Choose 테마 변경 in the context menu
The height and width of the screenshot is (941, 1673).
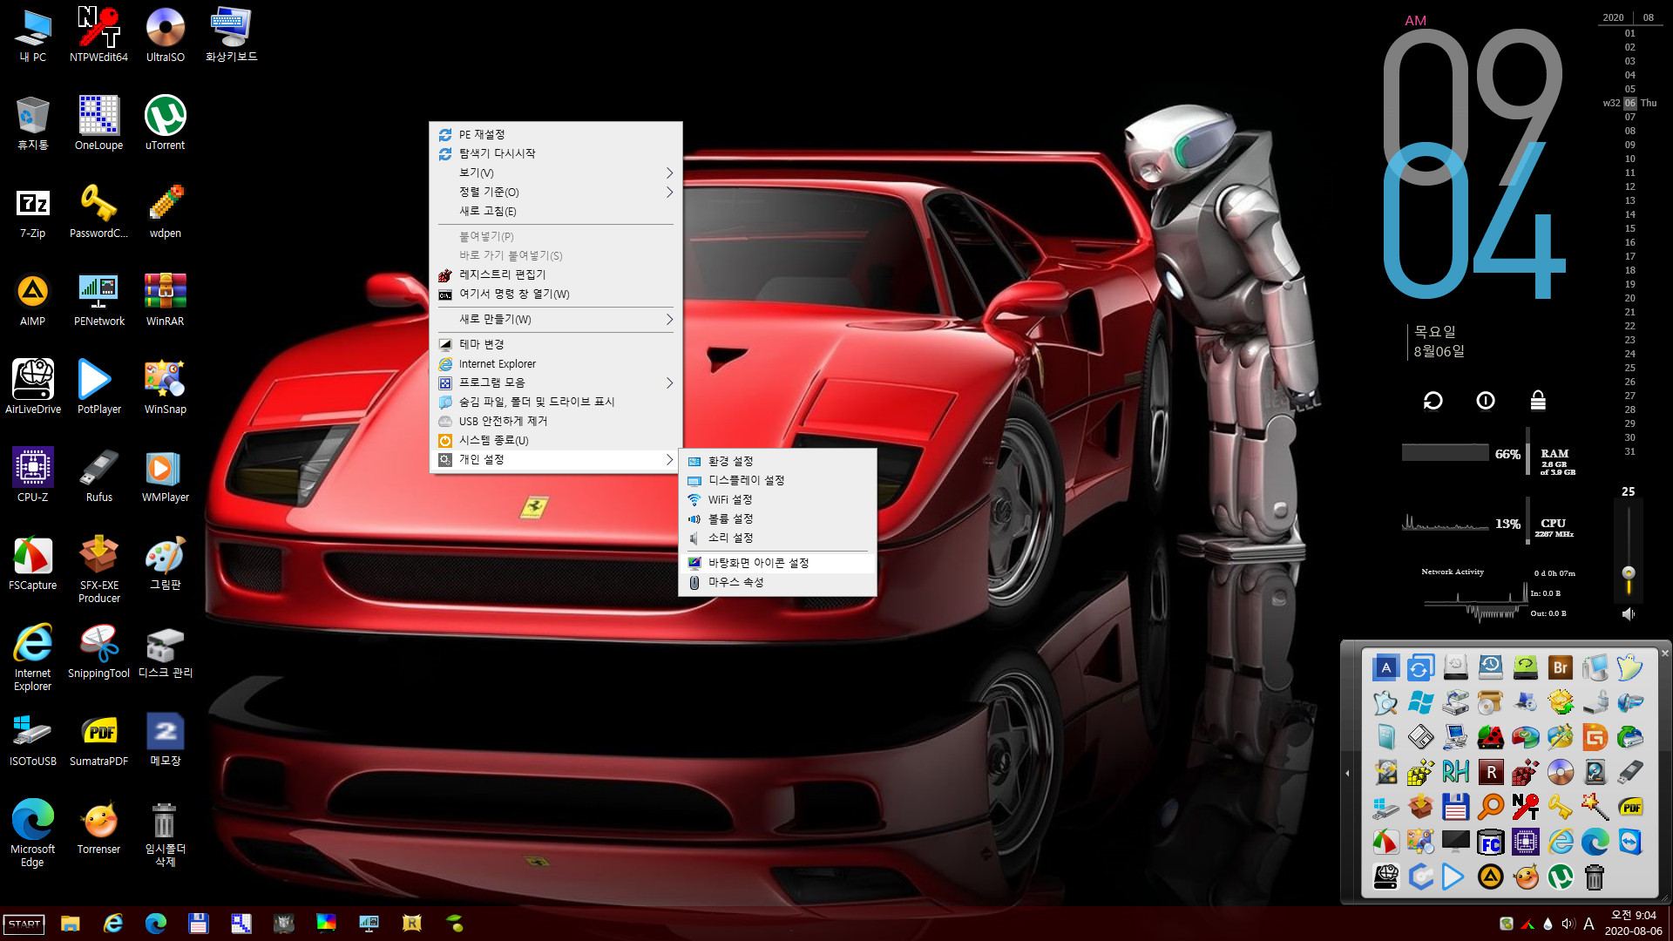pyautogui.click(x=555, y=344)
